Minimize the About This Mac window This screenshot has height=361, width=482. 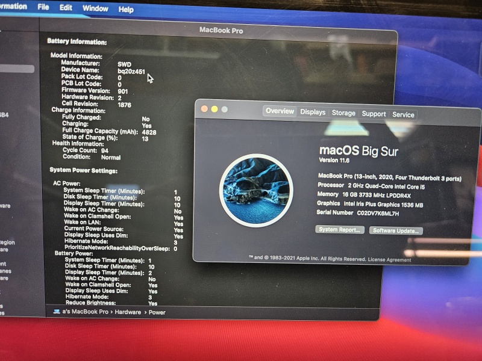coord(214,109)
